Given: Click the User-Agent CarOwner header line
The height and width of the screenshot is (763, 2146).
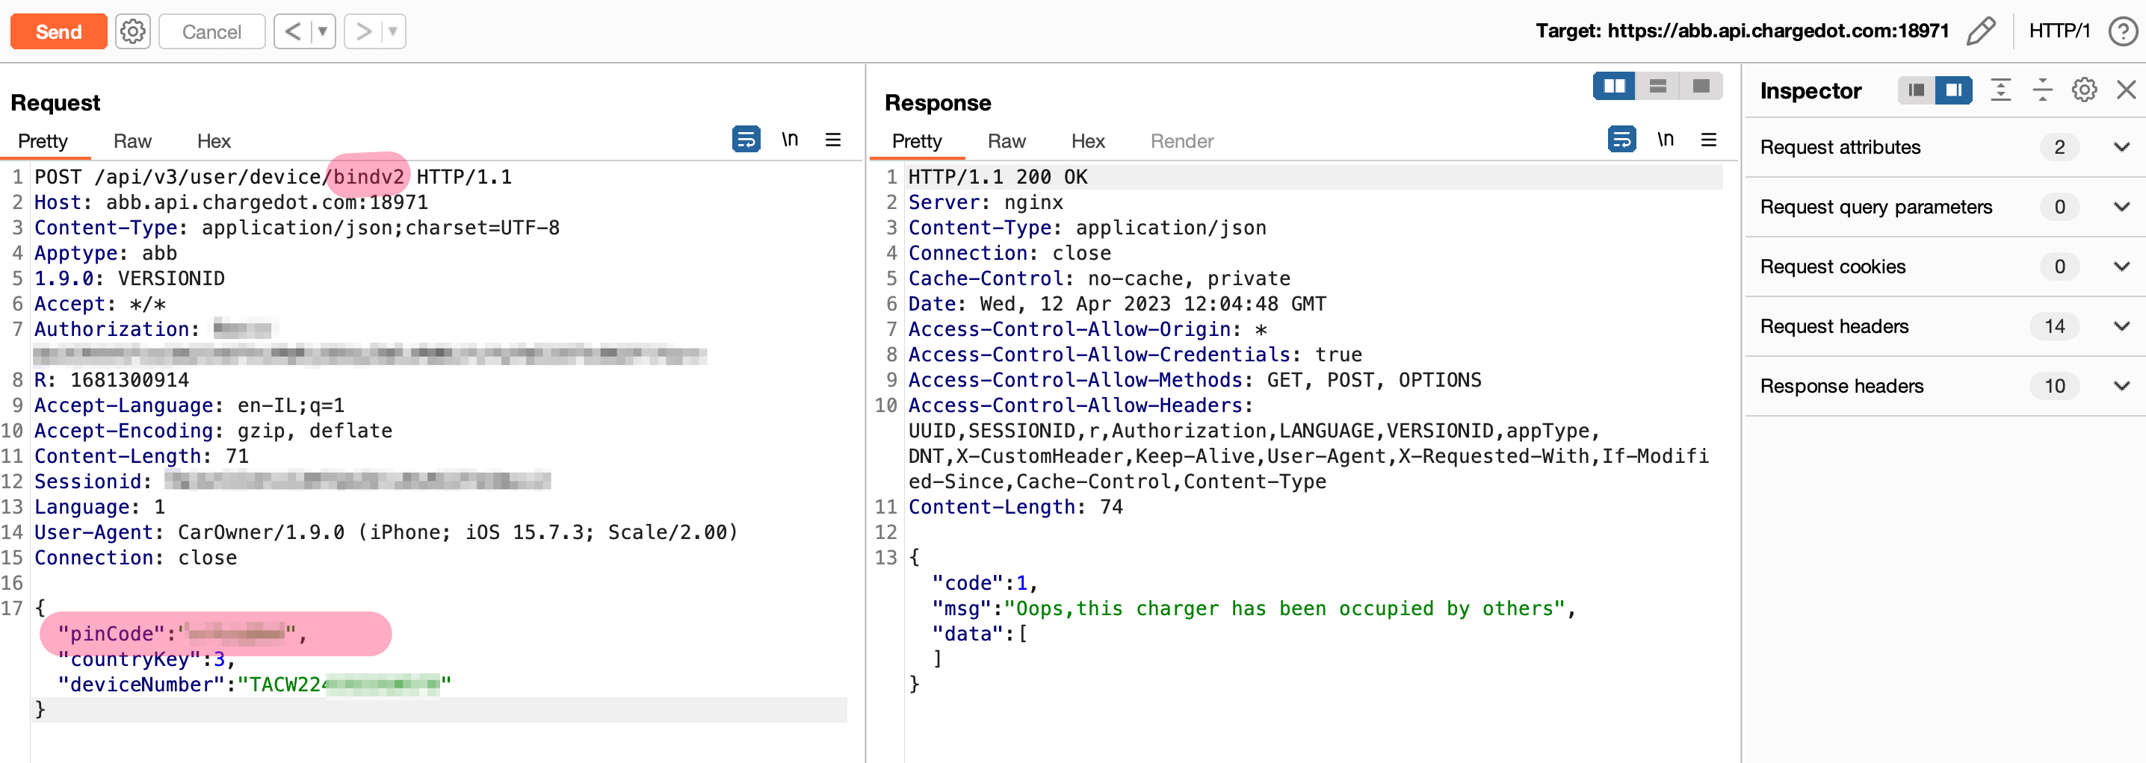Looking at the screenshot, I should tap(386, 532).
